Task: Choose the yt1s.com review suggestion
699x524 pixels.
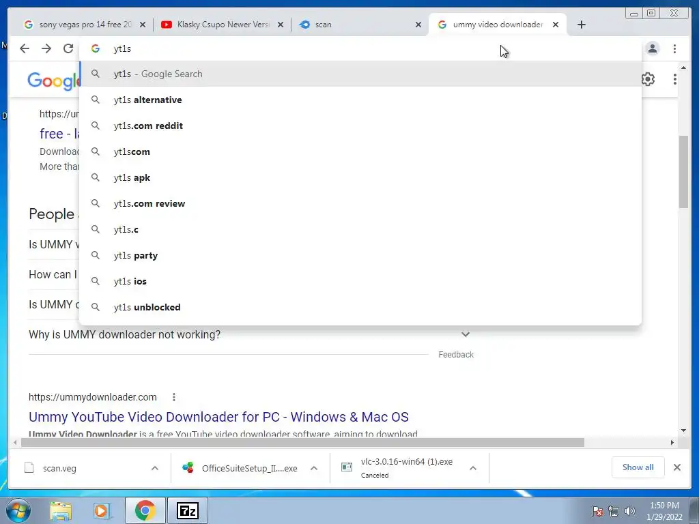Action: 360,203
